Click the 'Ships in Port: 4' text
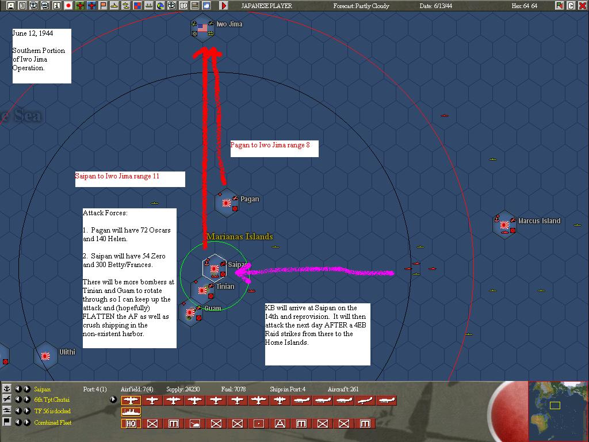589x442 pixels. [288, 389]
